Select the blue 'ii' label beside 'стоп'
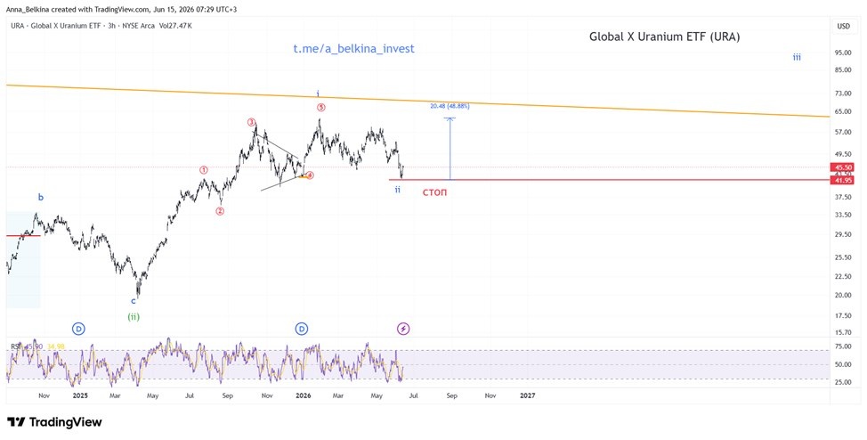The image size is (867, 440). [398, 190]
